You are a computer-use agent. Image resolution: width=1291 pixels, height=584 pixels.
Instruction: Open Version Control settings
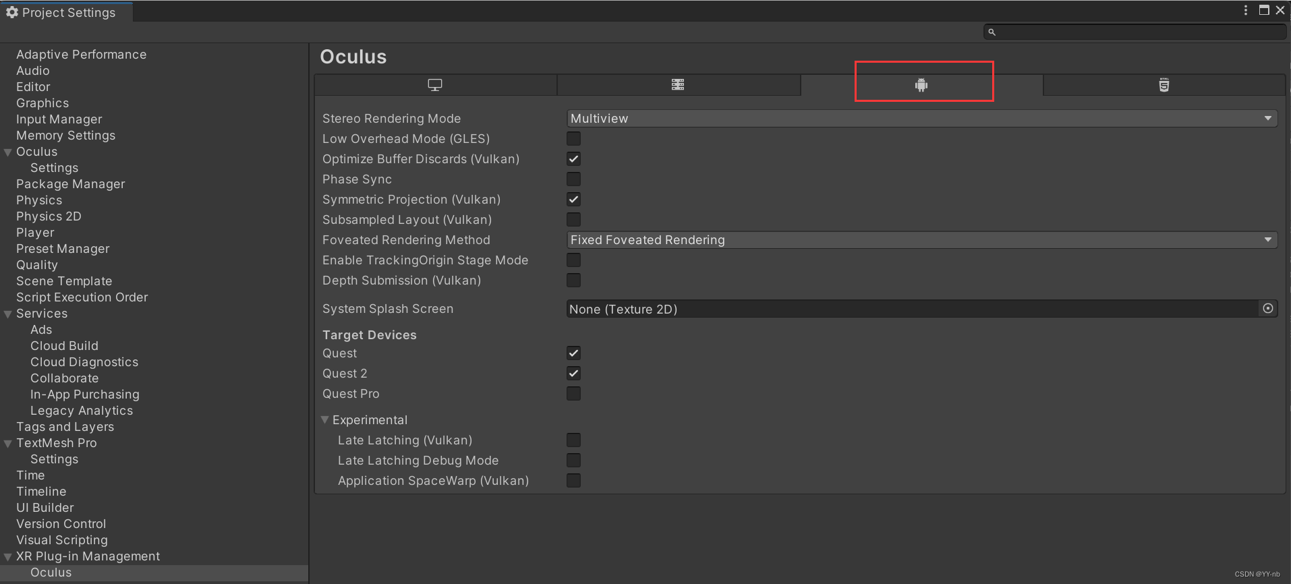tap(61, 524)
